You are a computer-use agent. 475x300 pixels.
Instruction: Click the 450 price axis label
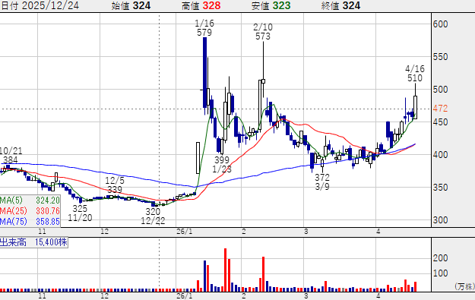coord(441,122)
